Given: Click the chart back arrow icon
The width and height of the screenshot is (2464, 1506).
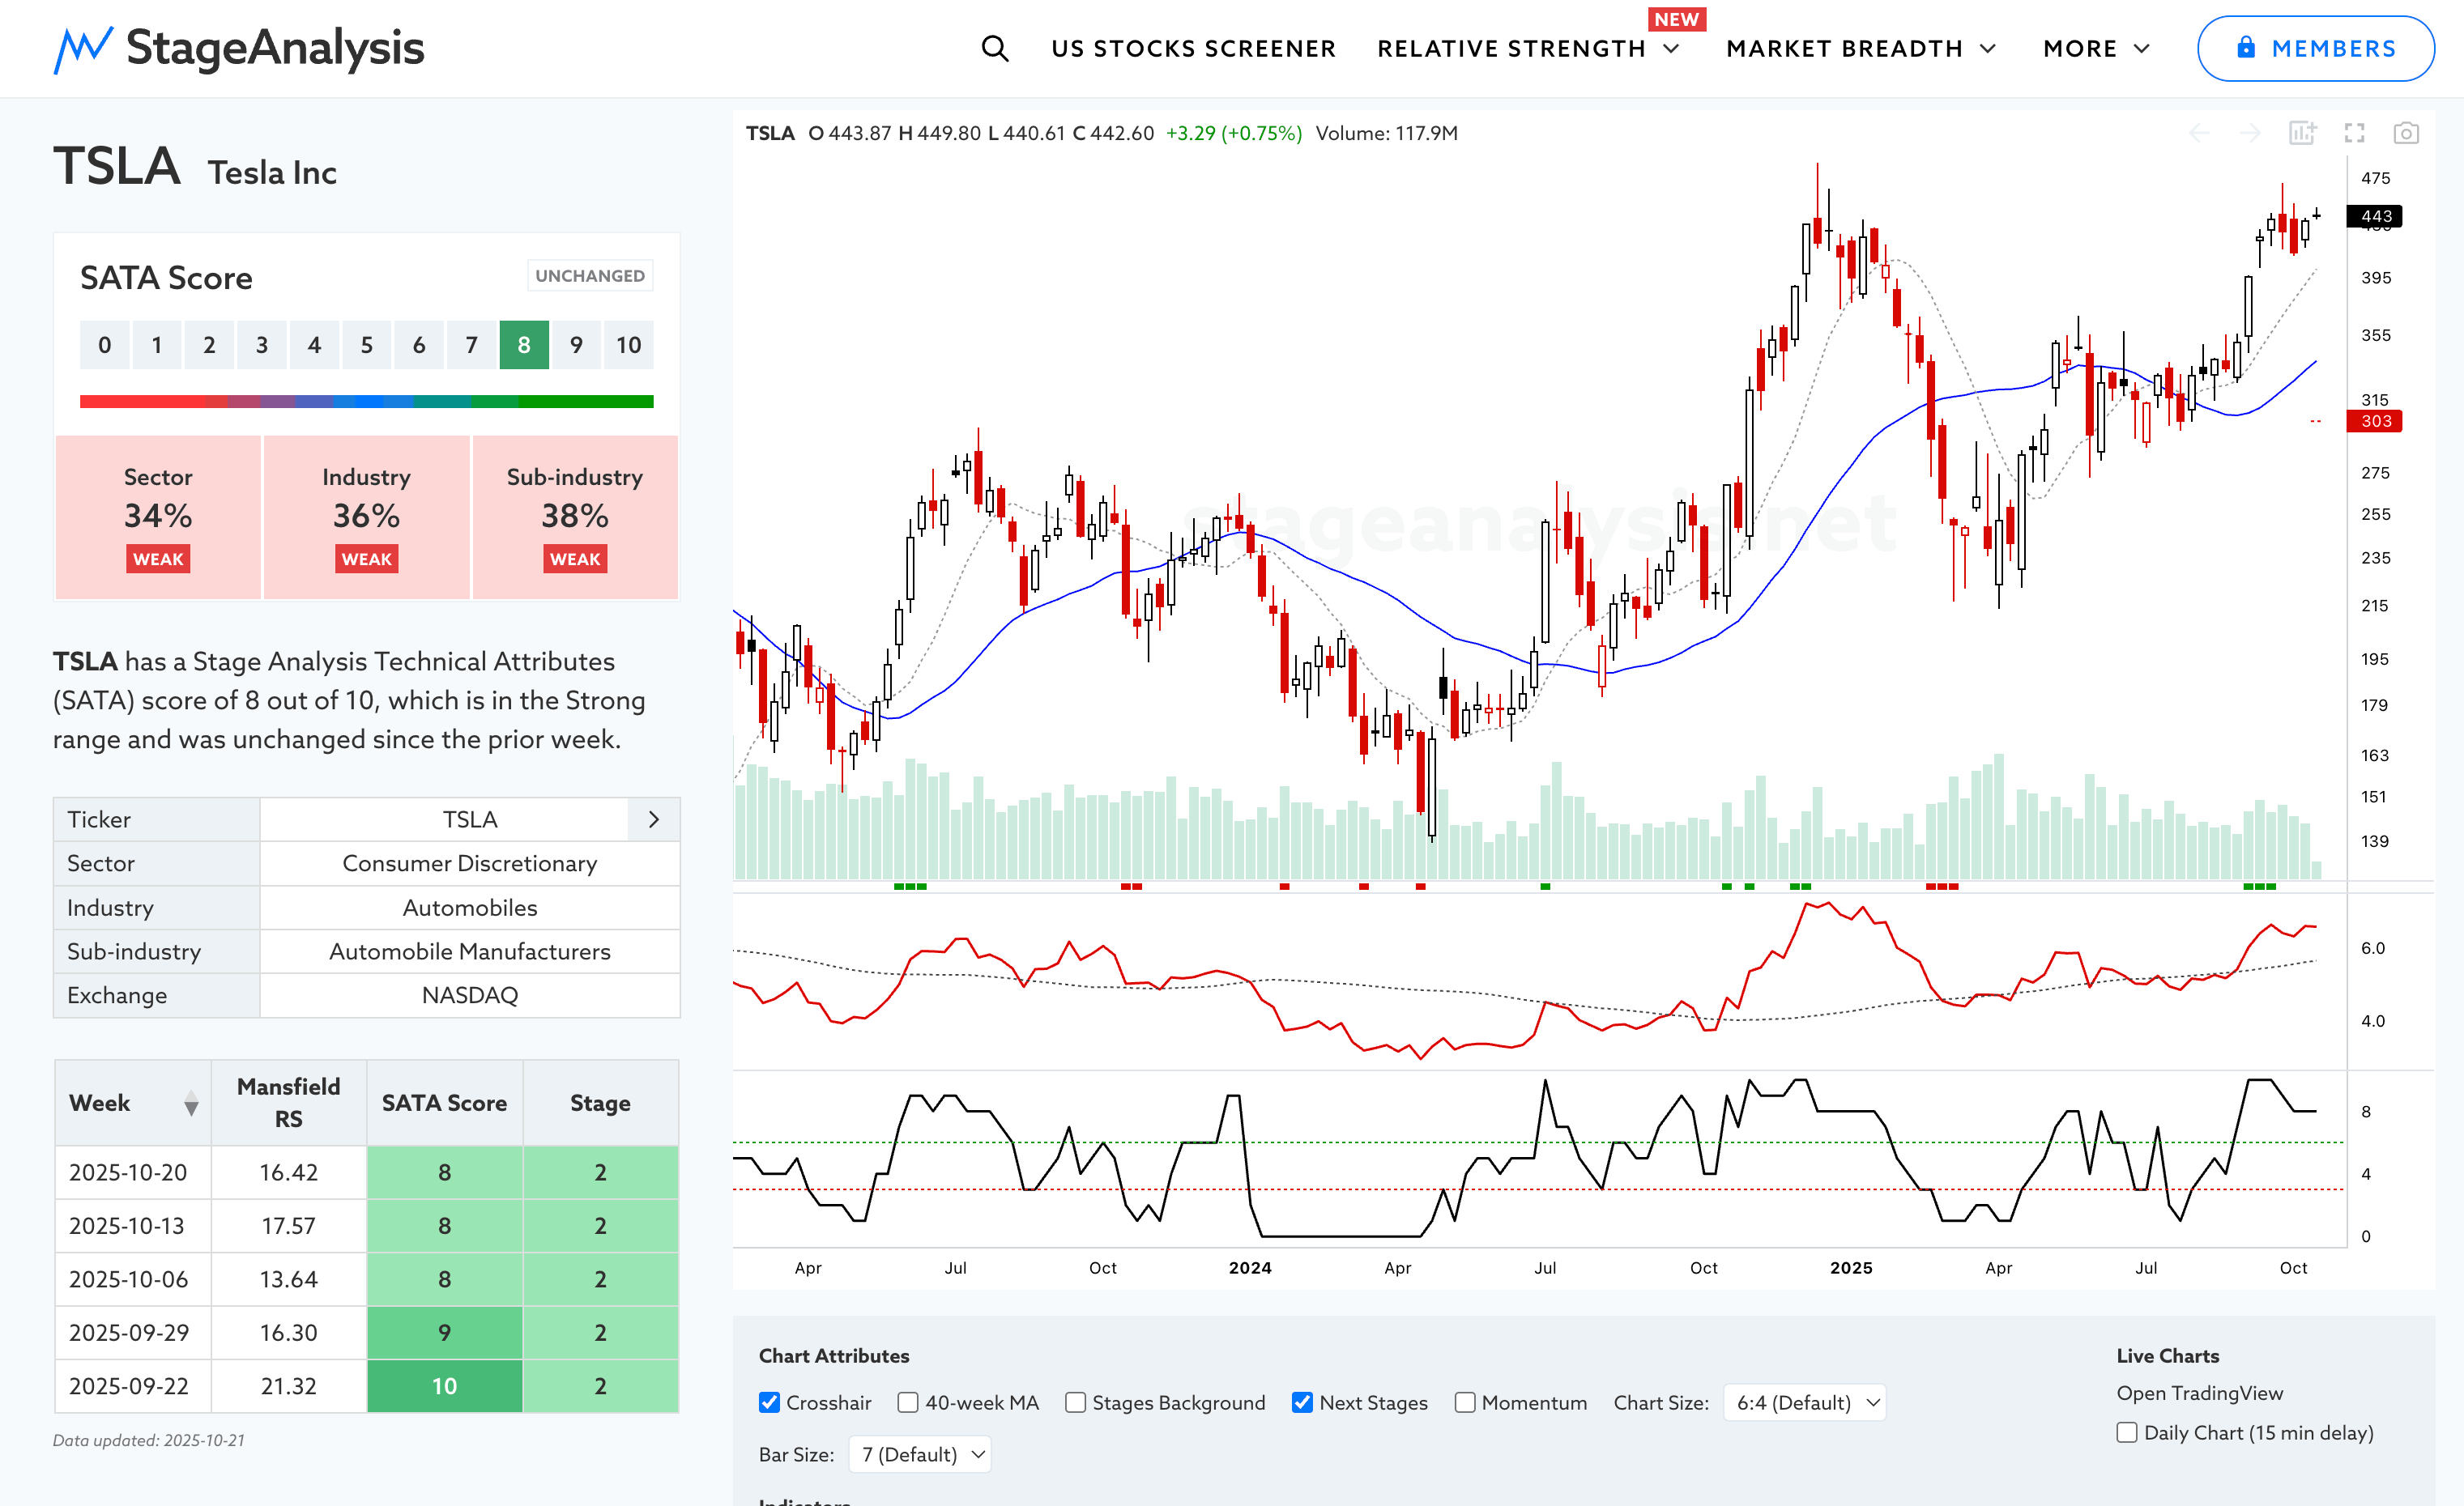Looking at the screenshot, I should (2199, 133).
